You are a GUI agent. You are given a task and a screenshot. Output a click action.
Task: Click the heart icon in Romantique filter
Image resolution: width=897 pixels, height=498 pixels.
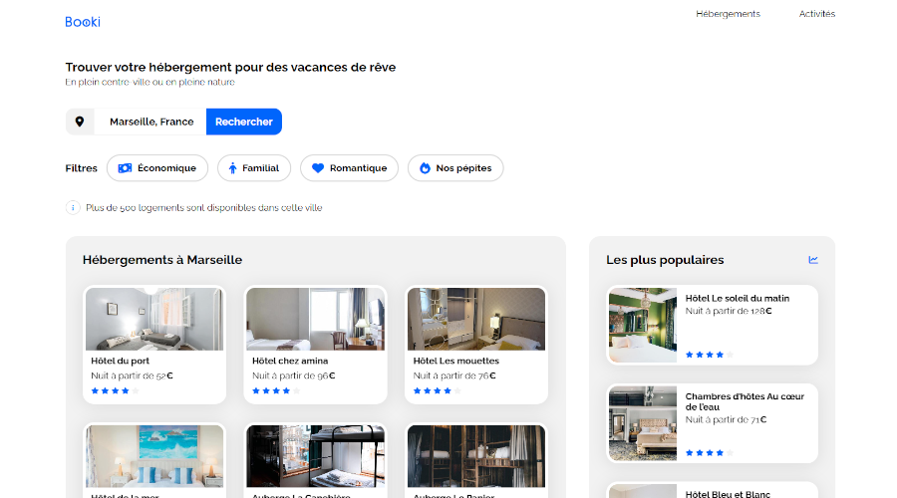[x=318, y=168]
